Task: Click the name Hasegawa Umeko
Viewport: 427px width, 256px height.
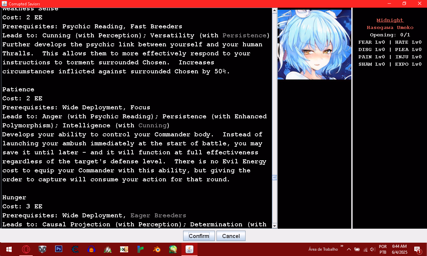Action: click(x=390, y=27)
